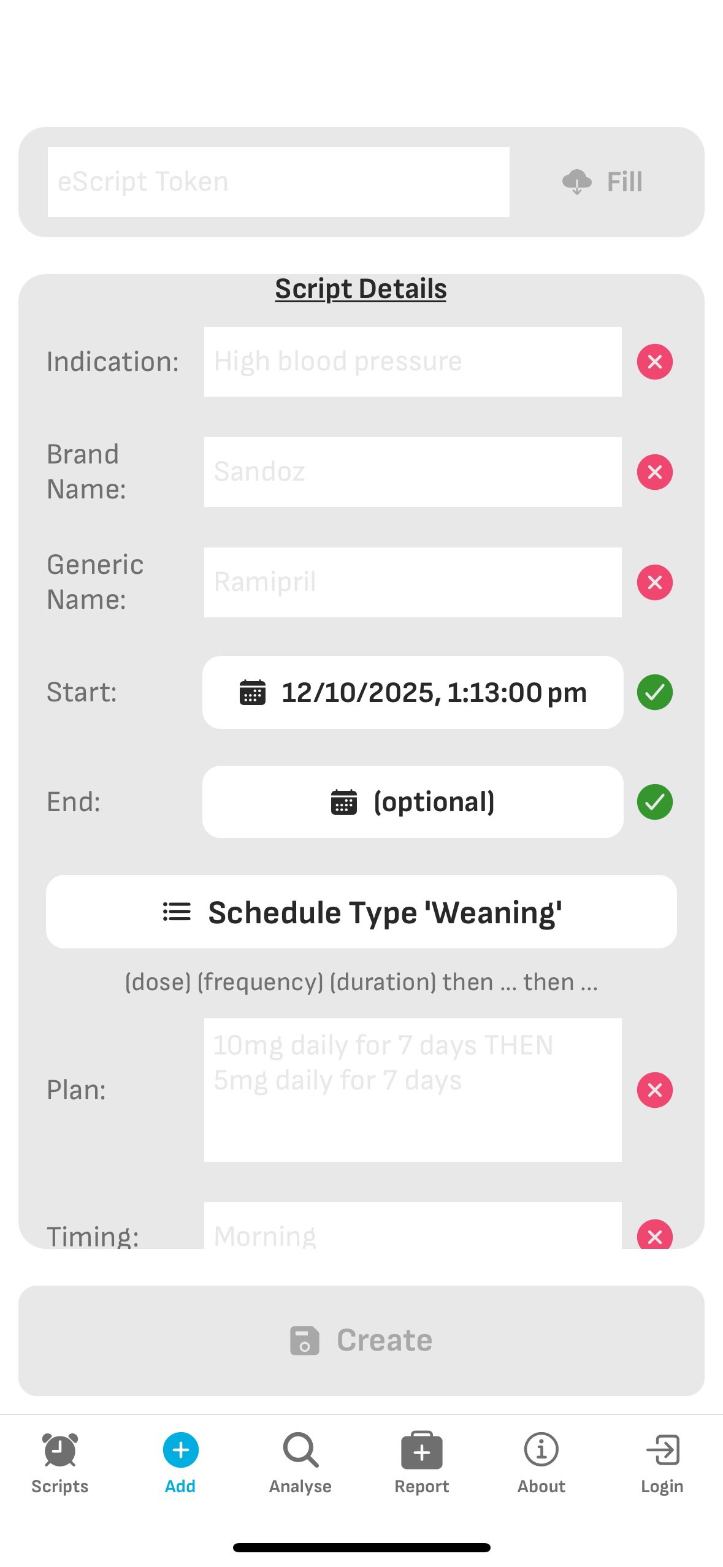Tap the red X beside Generic Name field
The width and height of the screenshot is (723, 1567).
pos(654,582)
